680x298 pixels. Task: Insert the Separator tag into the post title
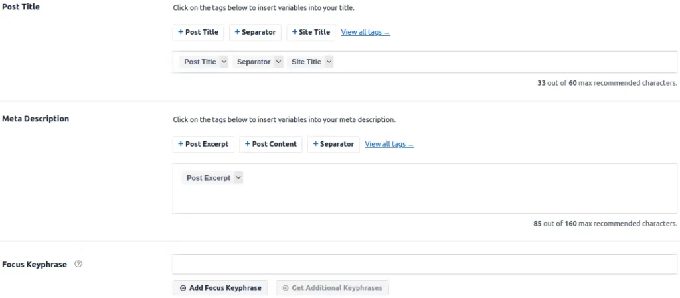255,32
